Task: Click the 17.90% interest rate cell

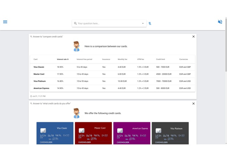Action: (x=60, y=74)
